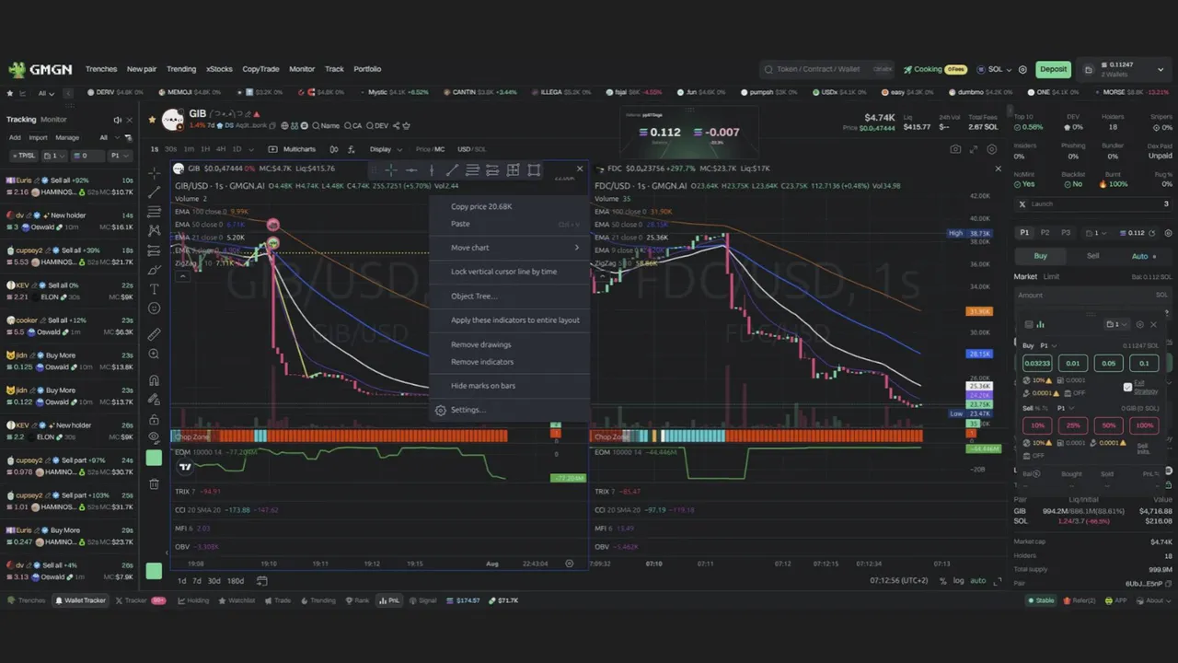Select the ruler measure tool

(154, 334)
